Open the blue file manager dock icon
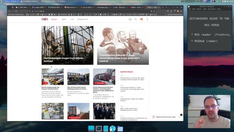 coord(106,129)
